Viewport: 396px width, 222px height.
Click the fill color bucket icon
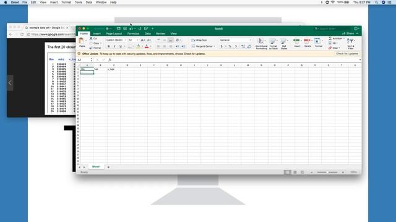[138, 46]
